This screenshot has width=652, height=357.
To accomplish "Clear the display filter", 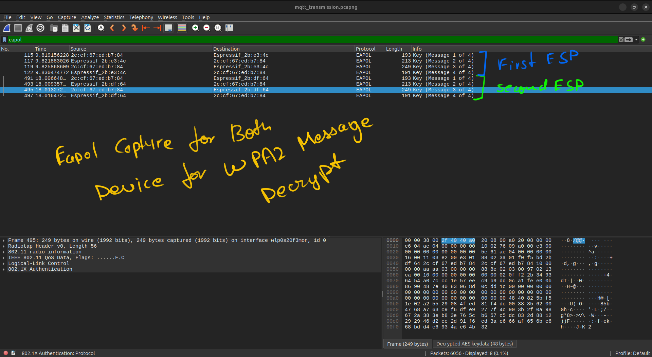I will [621, 40].
